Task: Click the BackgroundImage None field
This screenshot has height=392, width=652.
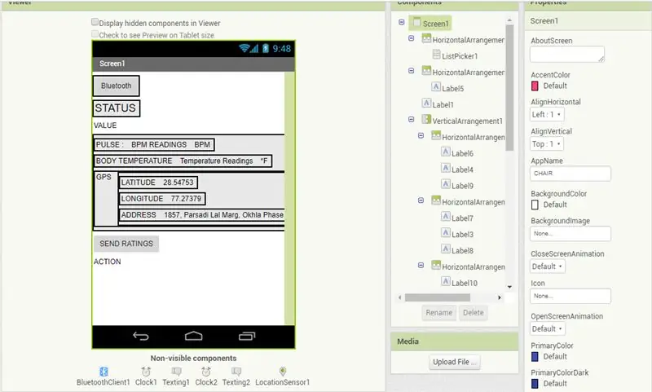Action: coord(570,234)
